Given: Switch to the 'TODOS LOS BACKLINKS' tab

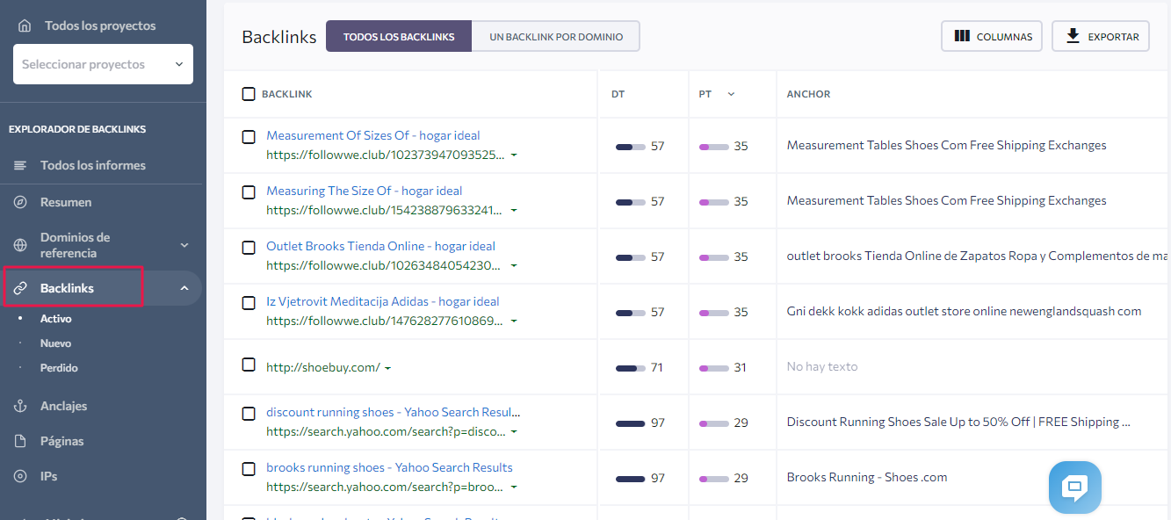Looking at the screenshot, I should click(x=399, y=37).
